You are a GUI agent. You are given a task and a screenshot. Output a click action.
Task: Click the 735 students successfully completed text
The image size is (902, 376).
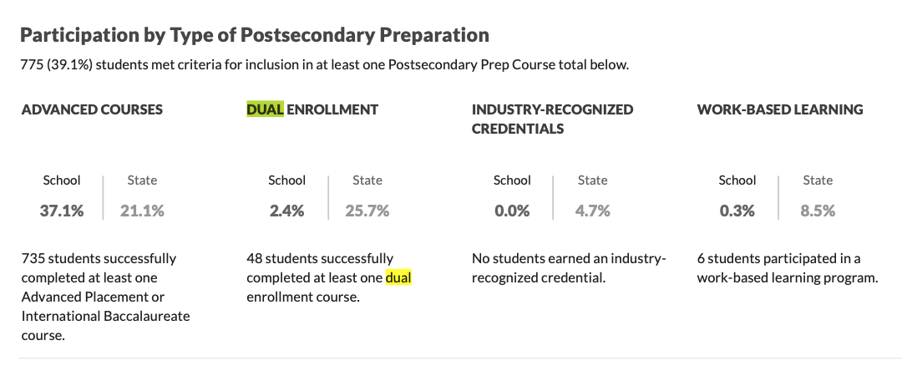(106, 297)
